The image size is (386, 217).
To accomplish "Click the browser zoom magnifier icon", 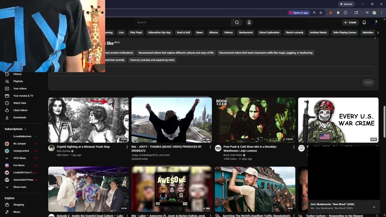I will [x=314, y=13].
